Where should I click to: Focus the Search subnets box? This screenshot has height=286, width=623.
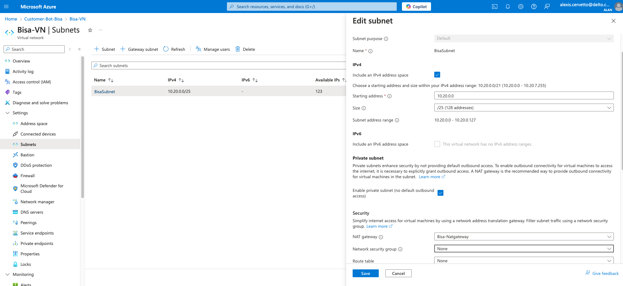coord(219,65)
